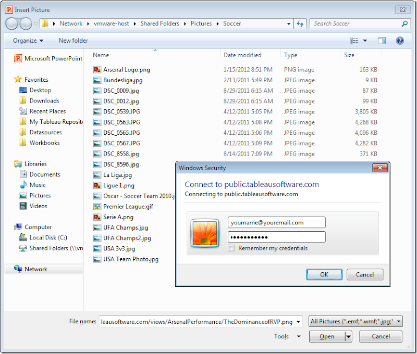Click the Arsenal Logo.png file icon

click(97, 70)
